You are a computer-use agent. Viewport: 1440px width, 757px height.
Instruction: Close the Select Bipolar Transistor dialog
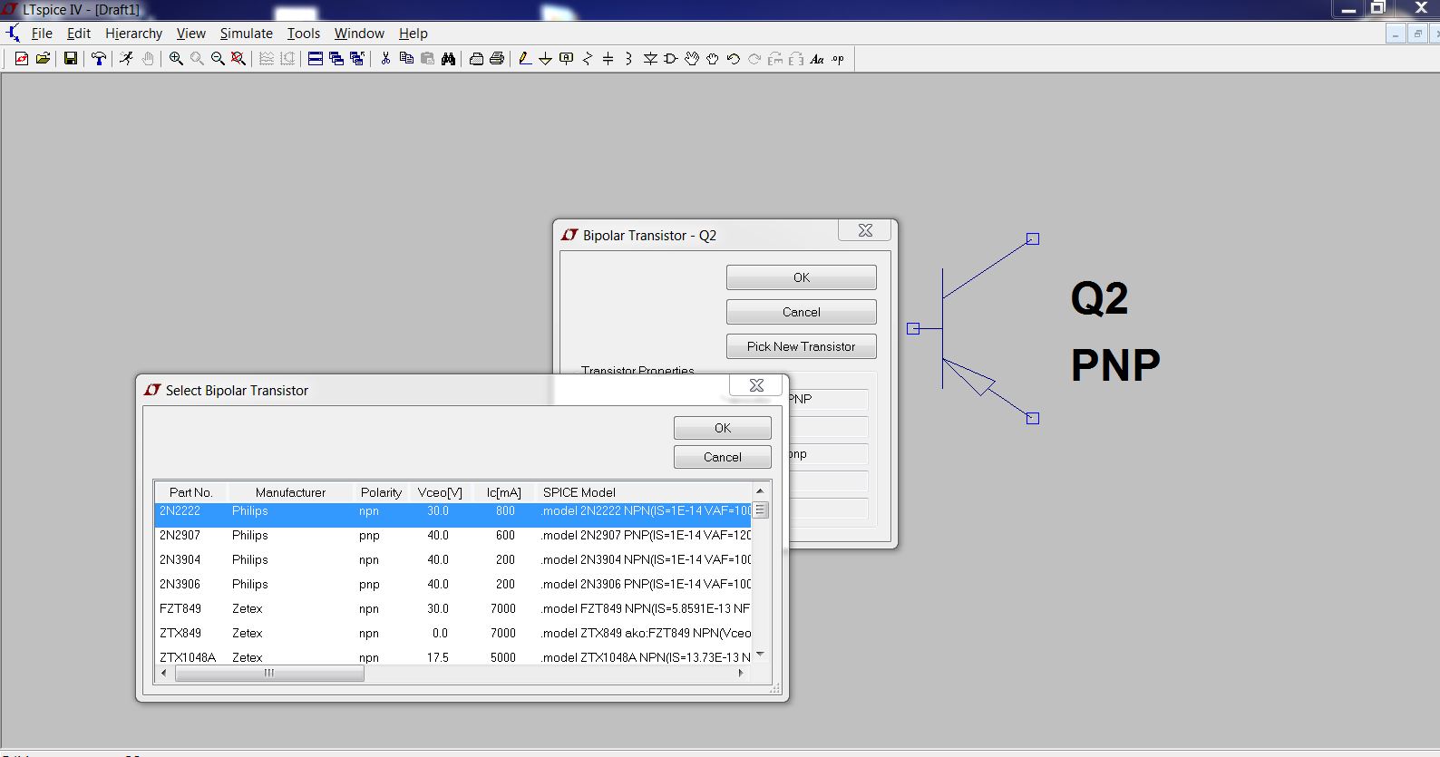(x=756, y=385)
